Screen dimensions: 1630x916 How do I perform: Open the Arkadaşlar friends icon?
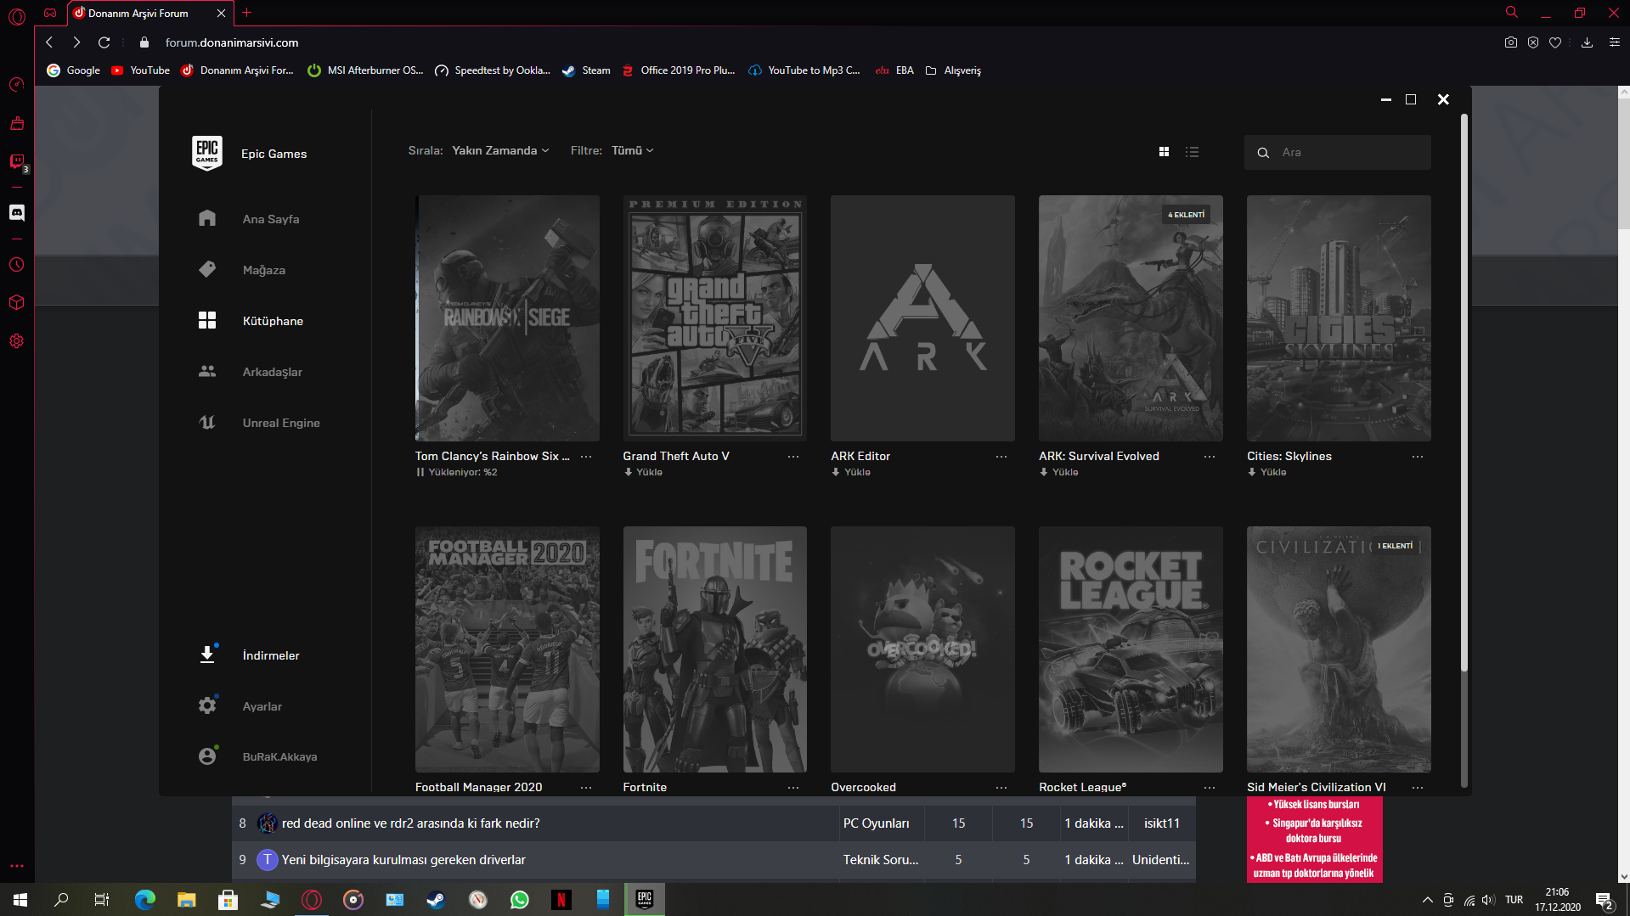coord(207,371)
